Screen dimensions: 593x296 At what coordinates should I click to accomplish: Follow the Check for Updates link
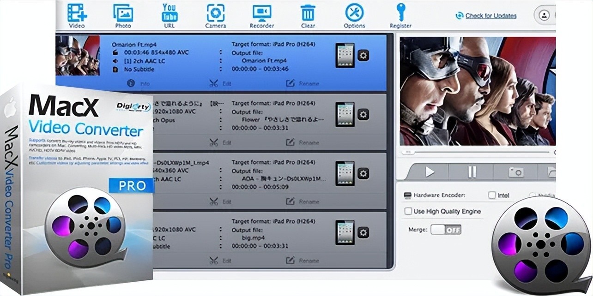tap(490, 16)
